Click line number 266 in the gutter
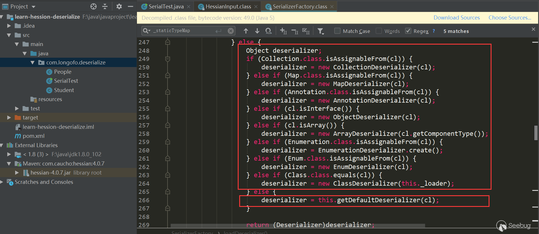 [144, 200]
